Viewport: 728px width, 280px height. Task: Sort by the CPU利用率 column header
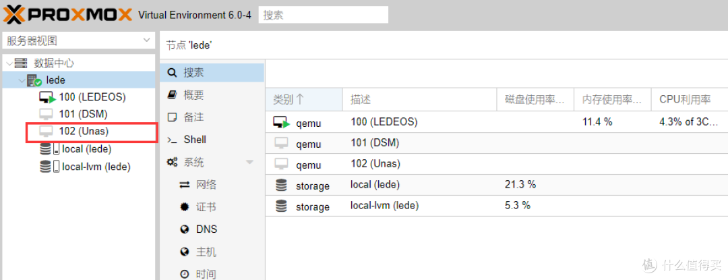coord(689,99)
